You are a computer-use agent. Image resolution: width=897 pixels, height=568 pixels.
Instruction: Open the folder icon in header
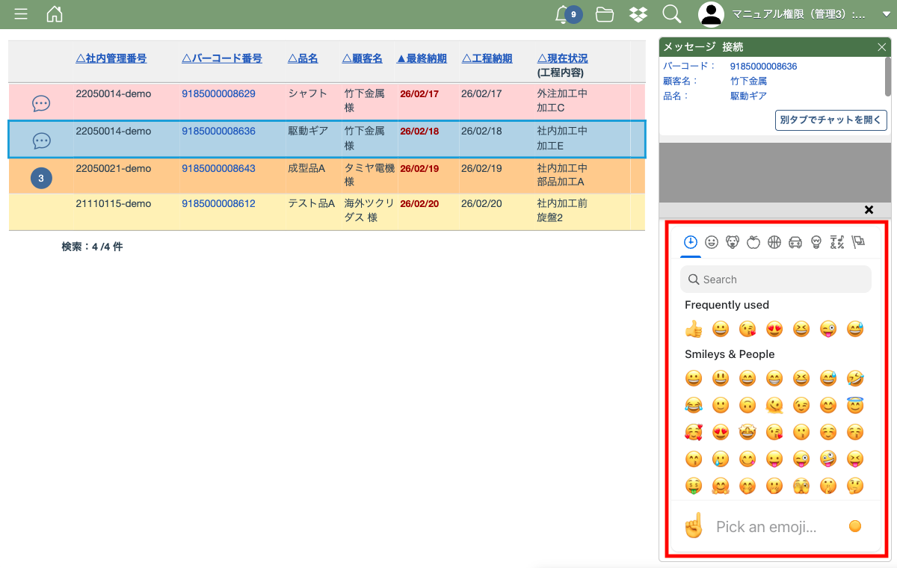604,14
